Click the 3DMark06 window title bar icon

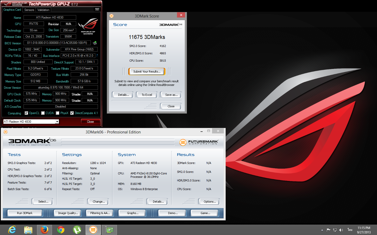click(5, 132)
